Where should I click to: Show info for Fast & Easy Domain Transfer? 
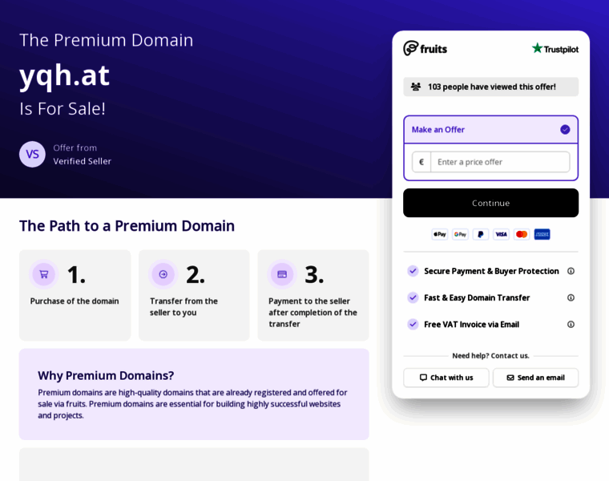tap(571, 297)
